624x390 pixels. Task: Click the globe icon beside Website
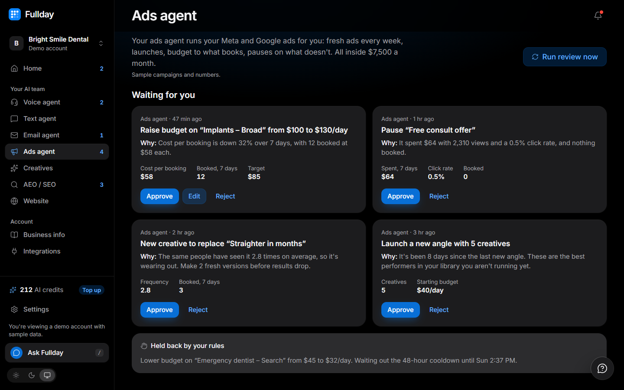(14, 201)
